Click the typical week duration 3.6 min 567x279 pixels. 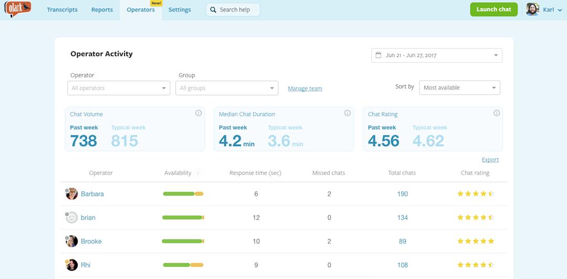[x=286, y=141]
